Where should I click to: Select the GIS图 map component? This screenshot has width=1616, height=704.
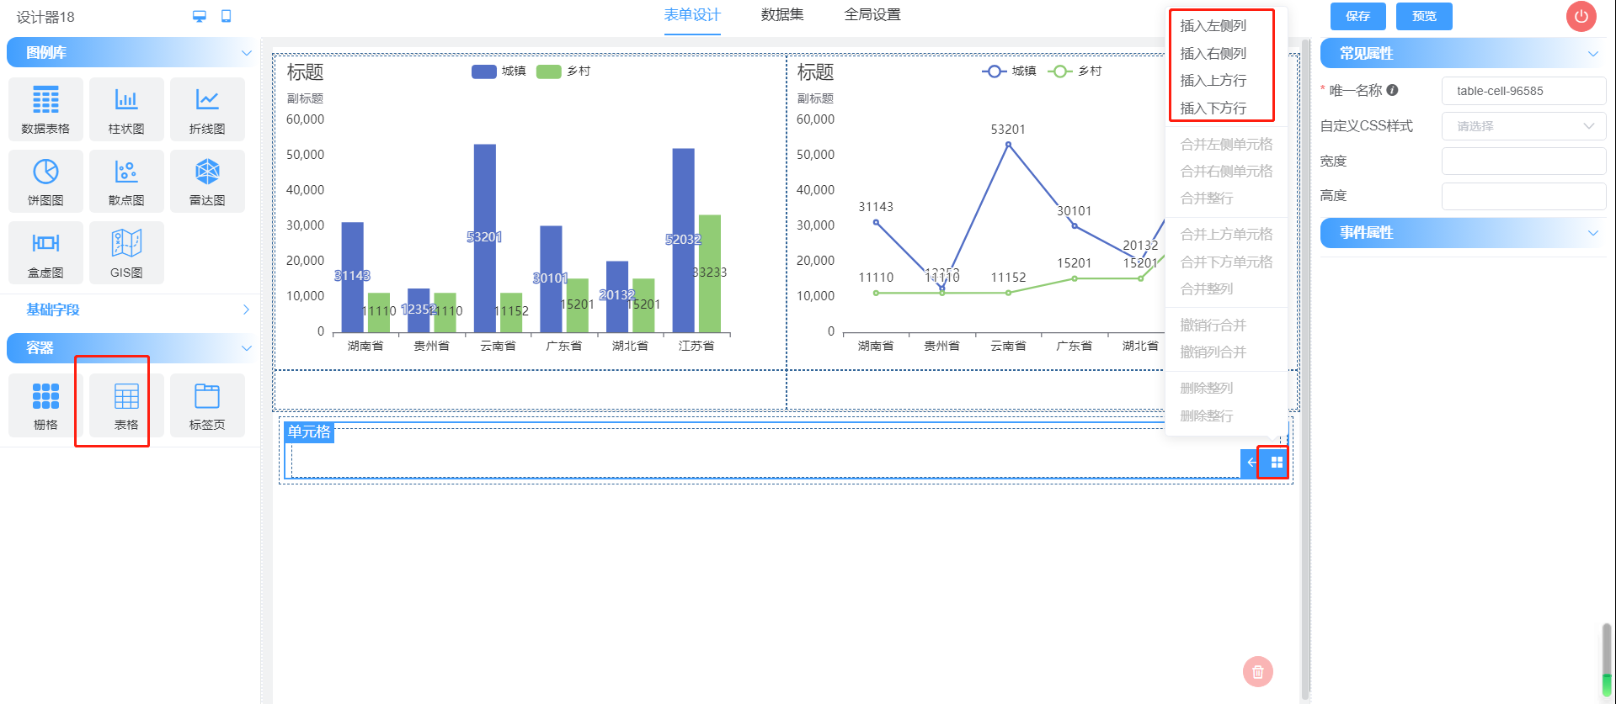pos(126,252)
